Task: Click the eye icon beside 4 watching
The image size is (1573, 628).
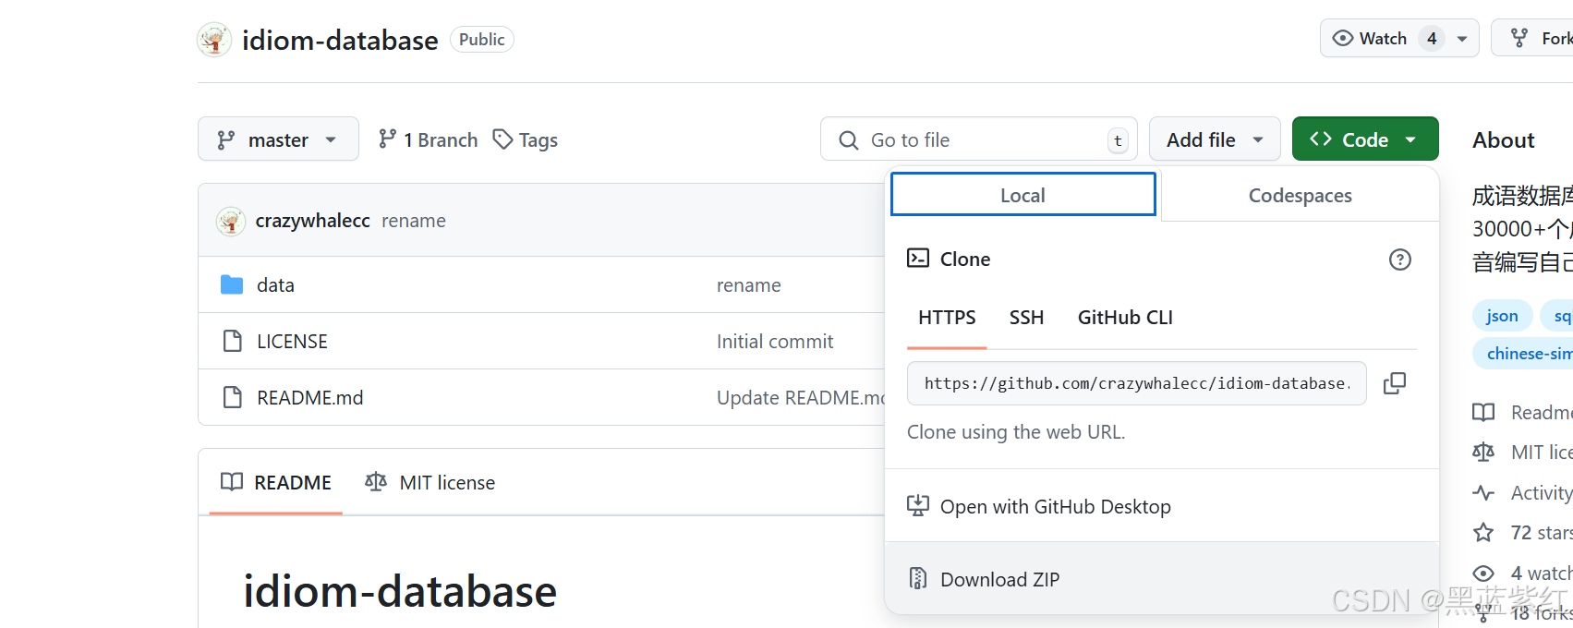Action: tap(1483, 573)
